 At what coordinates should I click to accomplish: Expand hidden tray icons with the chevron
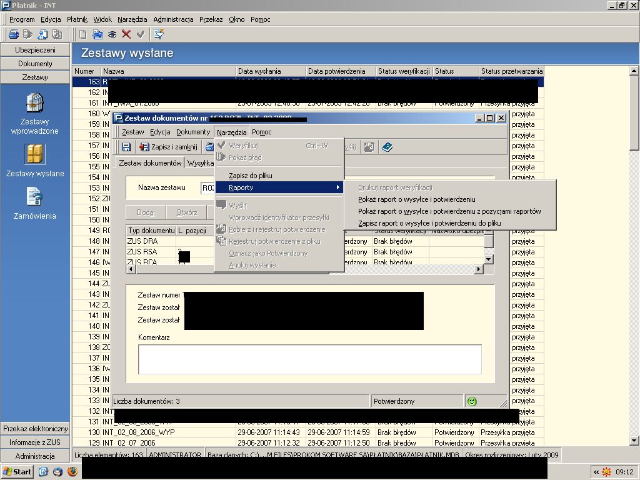click(596, 472)
